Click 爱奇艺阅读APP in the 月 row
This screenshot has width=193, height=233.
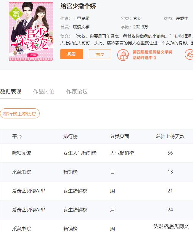coord(28,210)
